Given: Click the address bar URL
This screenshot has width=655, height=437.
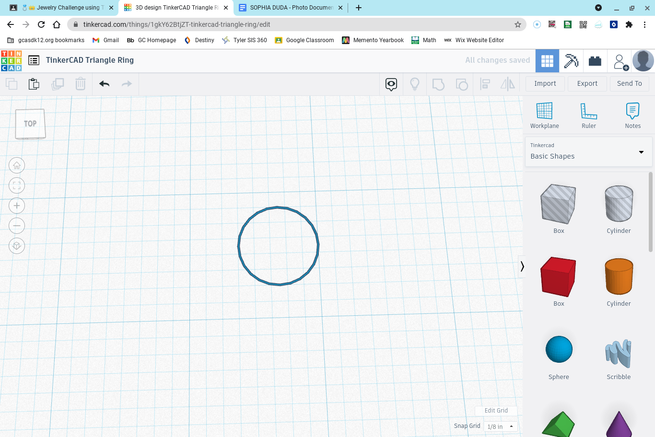Looking at the screenshot, I should coord(176,24).
